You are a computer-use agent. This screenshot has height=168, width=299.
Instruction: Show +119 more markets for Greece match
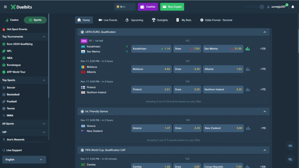point(263,128)
